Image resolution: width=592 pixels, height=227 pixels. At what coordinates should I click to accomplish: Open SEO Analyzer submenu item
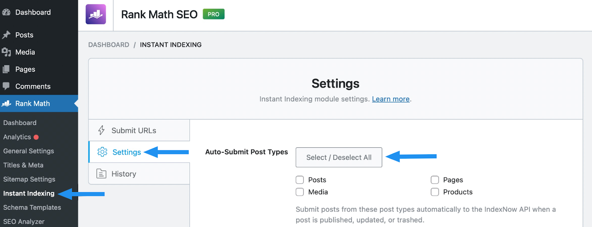(x=24, y=221)
